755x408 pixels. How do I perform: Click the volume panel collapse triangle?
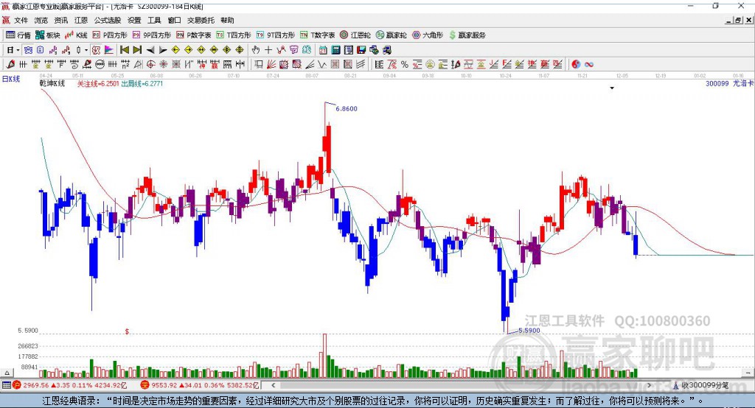click(x=7, y=373)
